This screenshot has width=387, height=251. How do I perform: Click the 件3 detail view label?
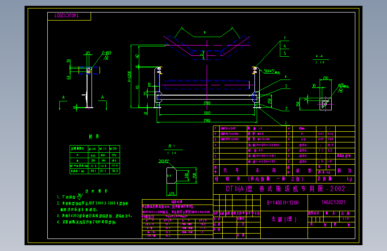[x=171, y=146]
